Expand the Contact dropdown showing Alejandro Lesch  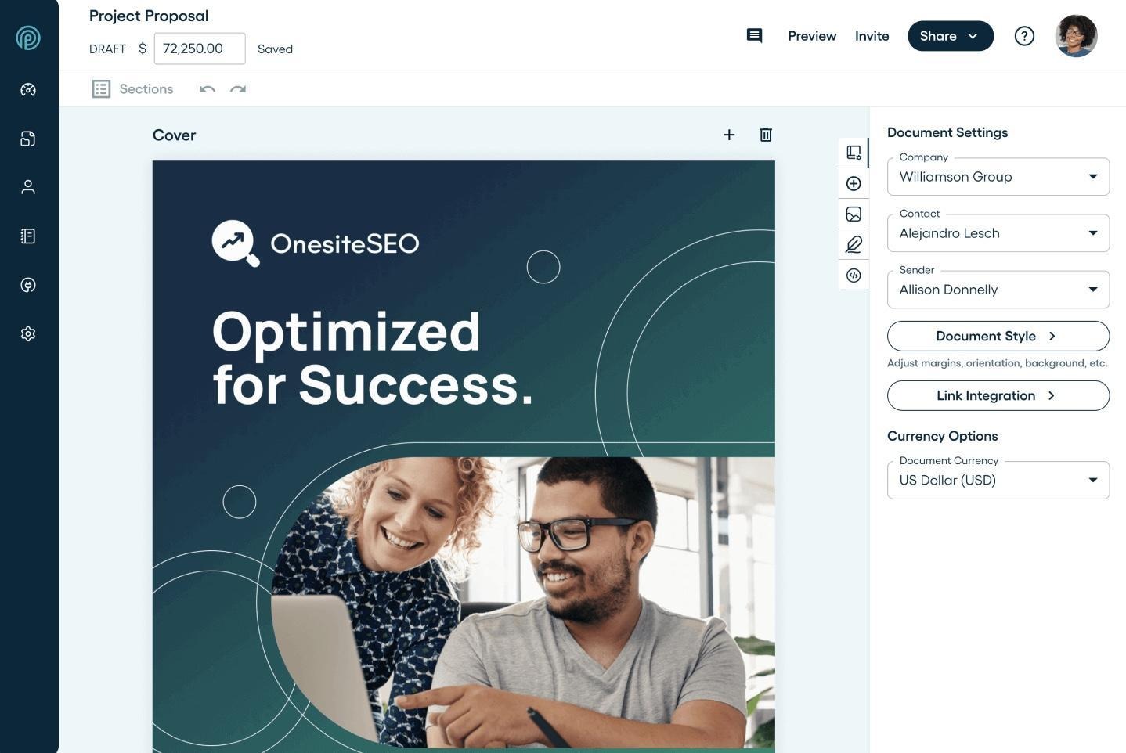click(998, 233)
